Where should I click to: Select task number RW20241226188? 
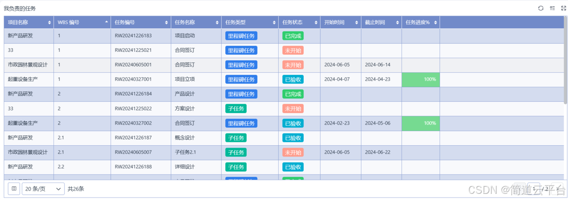pyautogui.click(x=133, y=167)
